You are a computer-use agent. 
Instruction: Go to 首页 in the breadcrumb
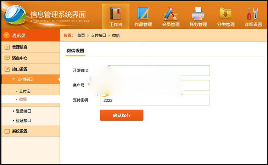pos(81,35)
